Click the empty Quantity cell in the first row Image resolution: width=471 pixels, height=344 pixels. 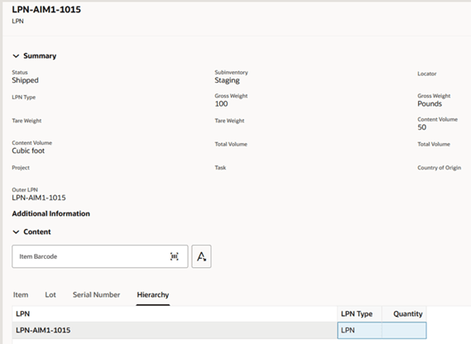click(x=404, y=330)
